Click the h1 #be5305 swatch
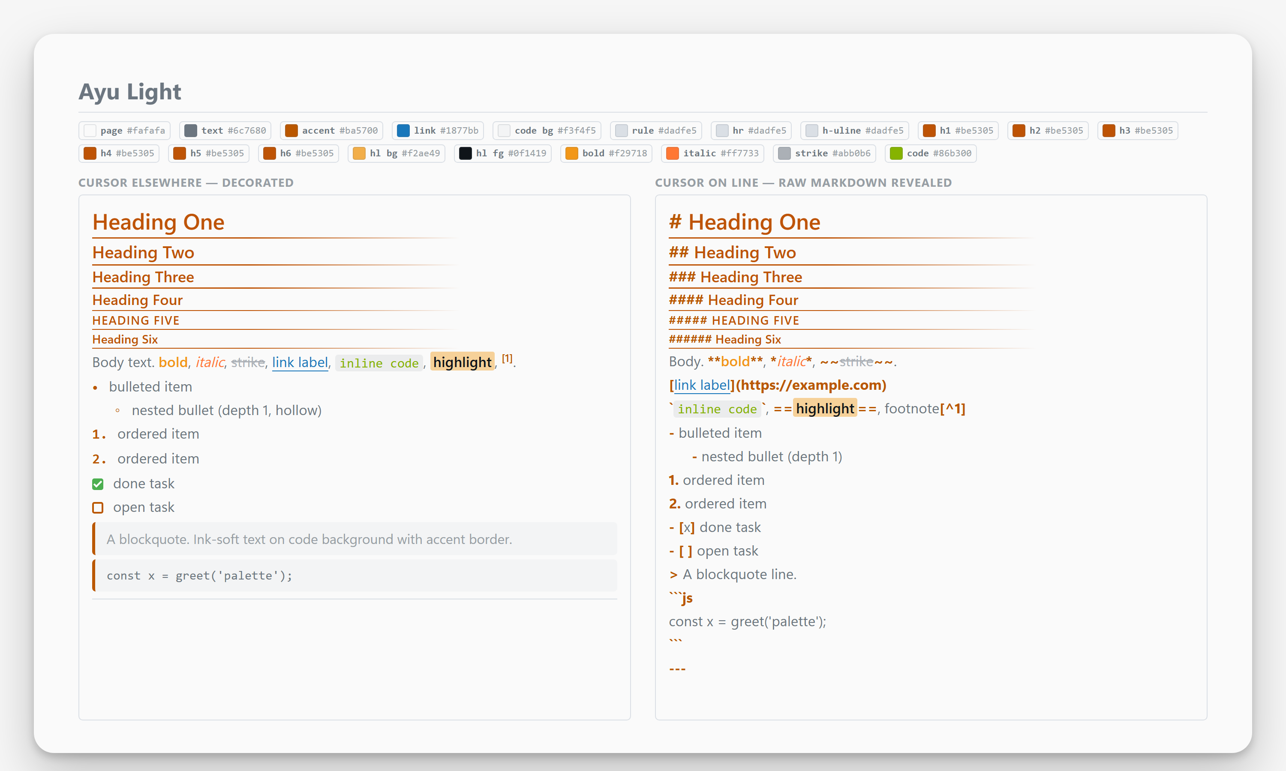The height and width of the screenshot is (771, 1286). (958, 130)
